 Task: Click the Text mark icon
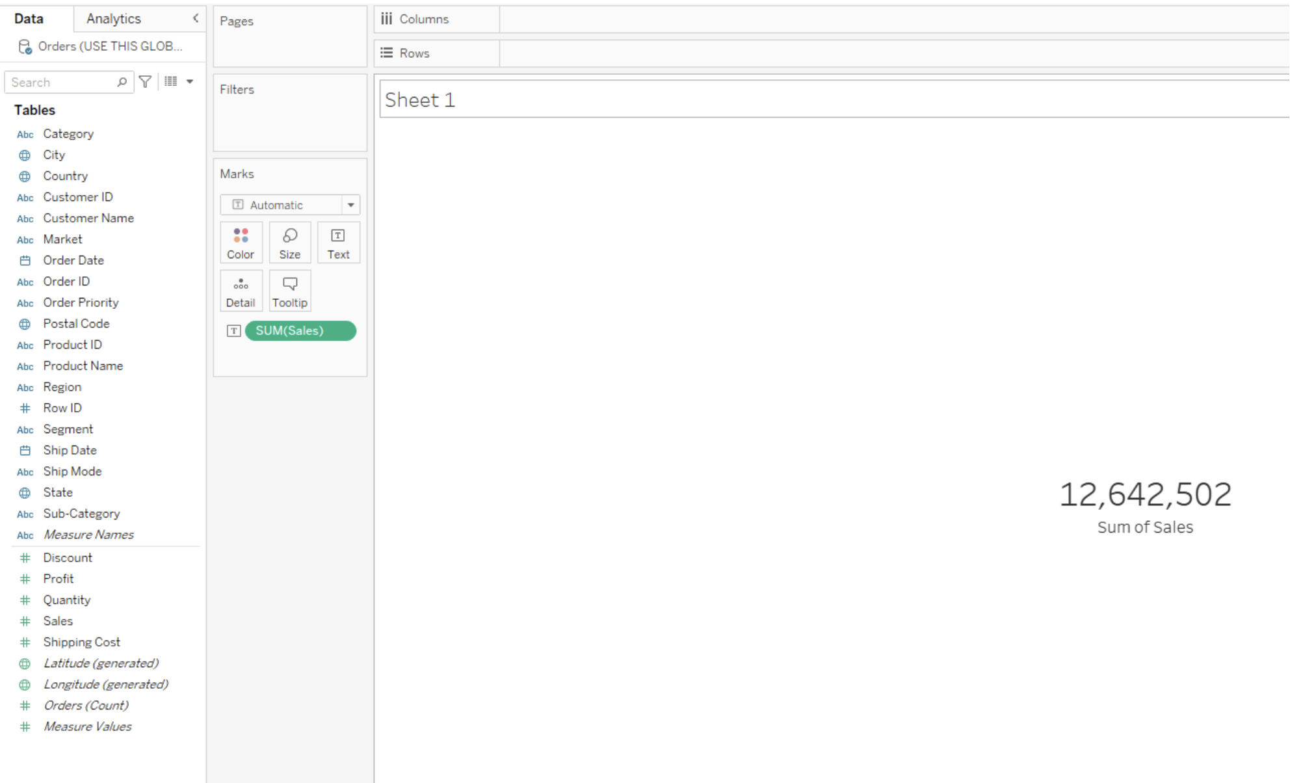(x=338, y=241)
